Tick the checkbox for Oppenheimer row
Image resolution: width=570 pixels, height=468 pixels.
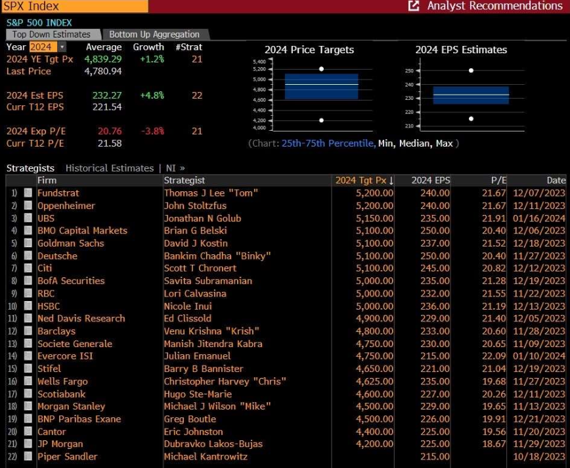(28, 206)
